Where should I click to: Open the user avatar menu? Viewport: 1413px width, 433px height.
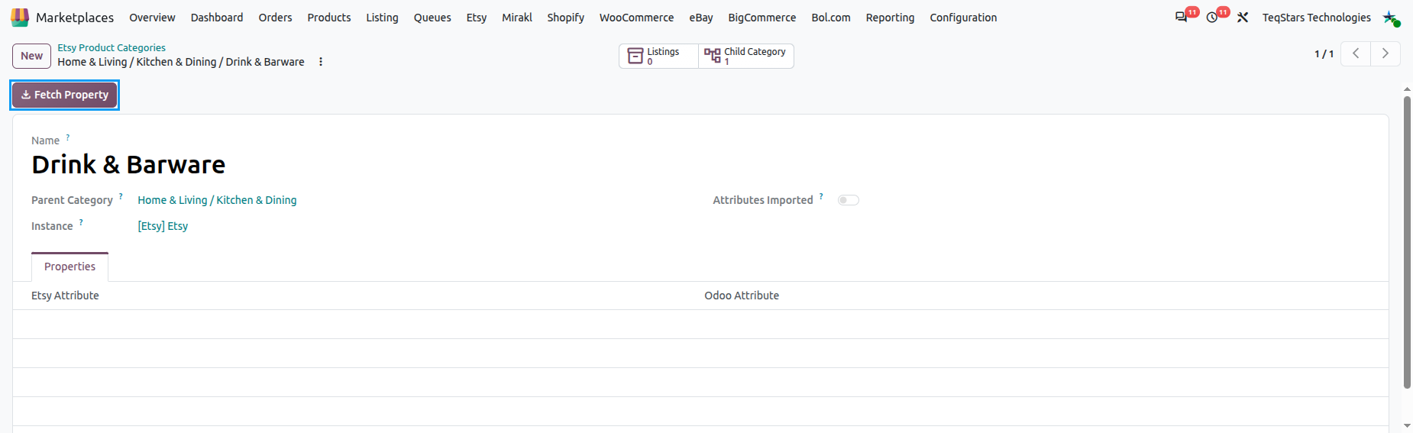[1391, 18]
